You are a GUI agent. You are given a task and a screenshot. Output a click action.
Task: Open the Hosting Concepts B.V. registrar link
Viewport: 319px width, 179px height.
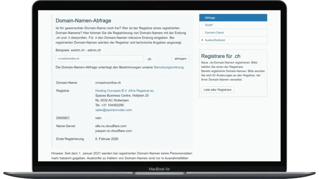[125, 91]
